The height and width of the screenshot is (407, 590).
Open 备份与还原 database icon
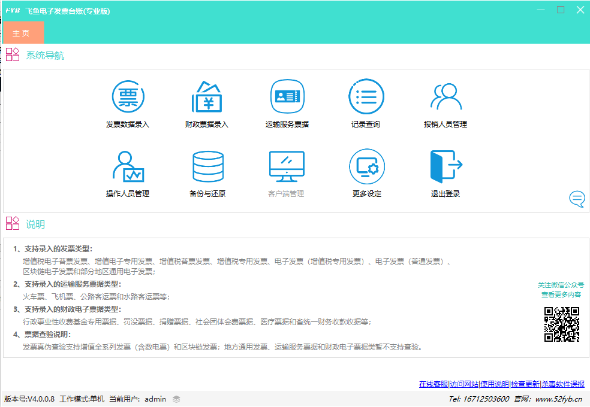207,166
